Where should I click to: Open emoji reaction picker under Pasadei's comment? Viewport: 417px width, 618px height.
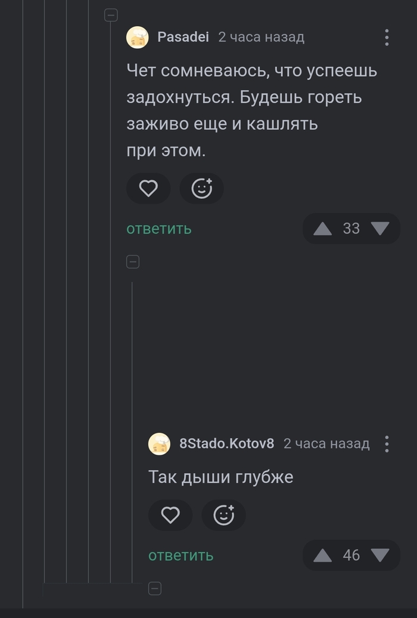click(202, 188)
